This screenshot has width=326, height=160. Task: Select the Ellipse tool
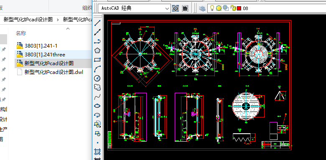pos(97,106)
